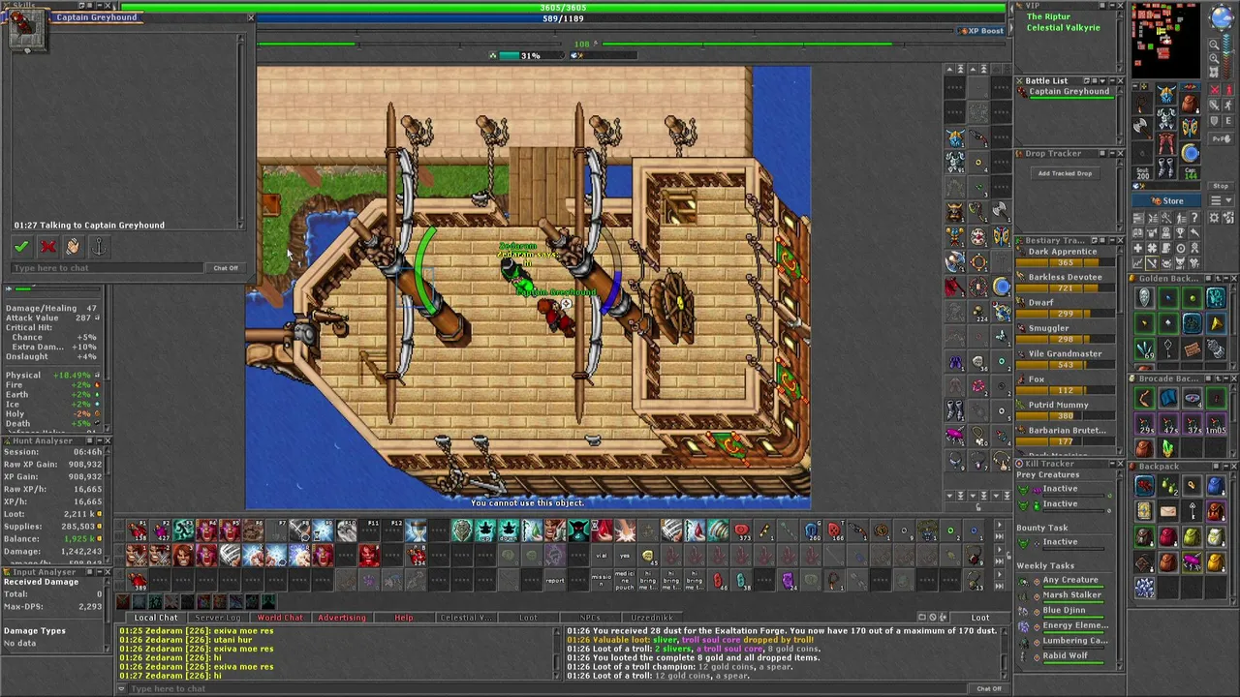The width and height of the screenshot is (1240, 697).
Task: Click the 'down' levitate hotkey icon
Action: coord(509,530)
